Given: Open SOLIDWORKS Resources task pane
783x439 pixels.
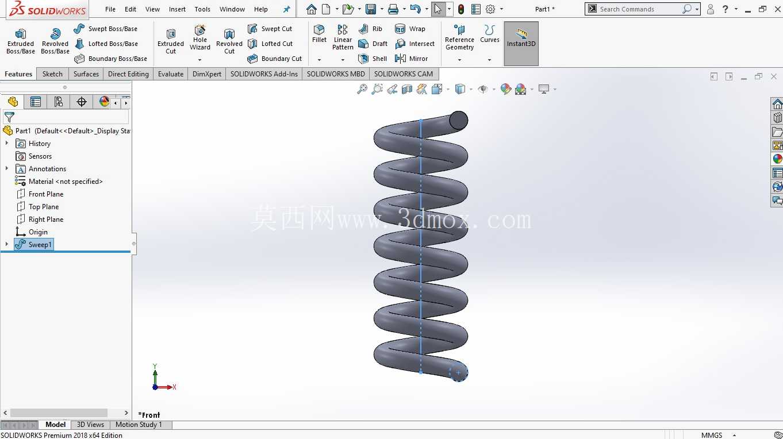Looking at the screenshot, I should point(777,104).
